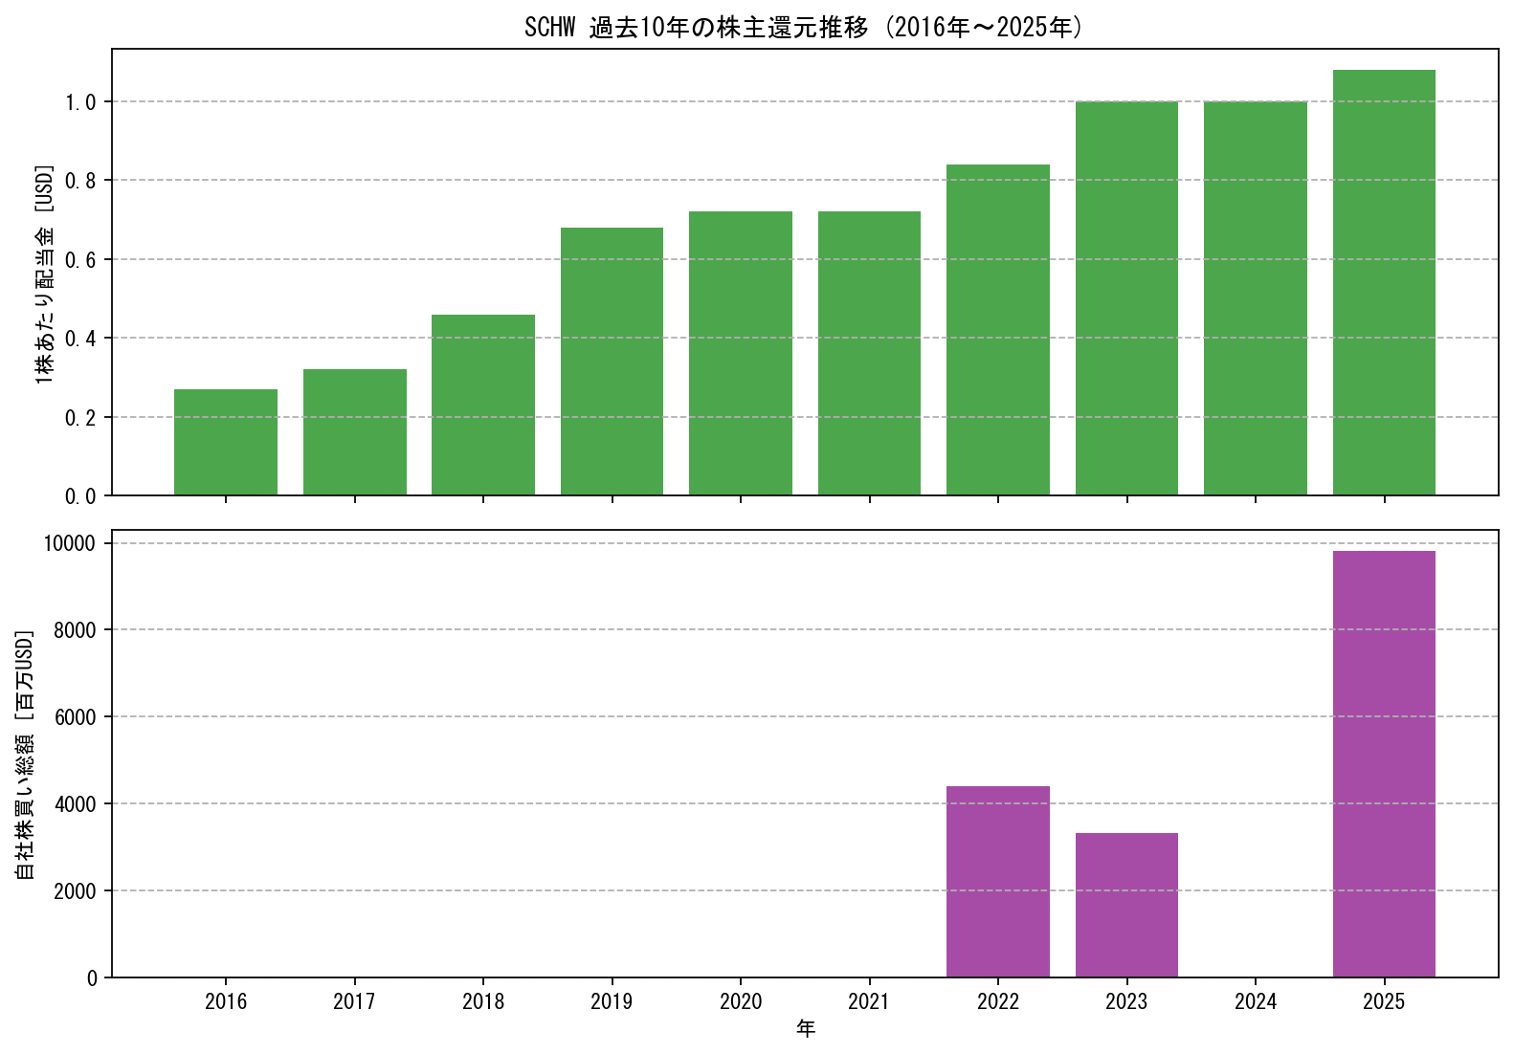Select the 2020 x-axis tick label
The width and height of the screenshot is (1514, 1054).
pyautogui.click(x=741, y=1001)
